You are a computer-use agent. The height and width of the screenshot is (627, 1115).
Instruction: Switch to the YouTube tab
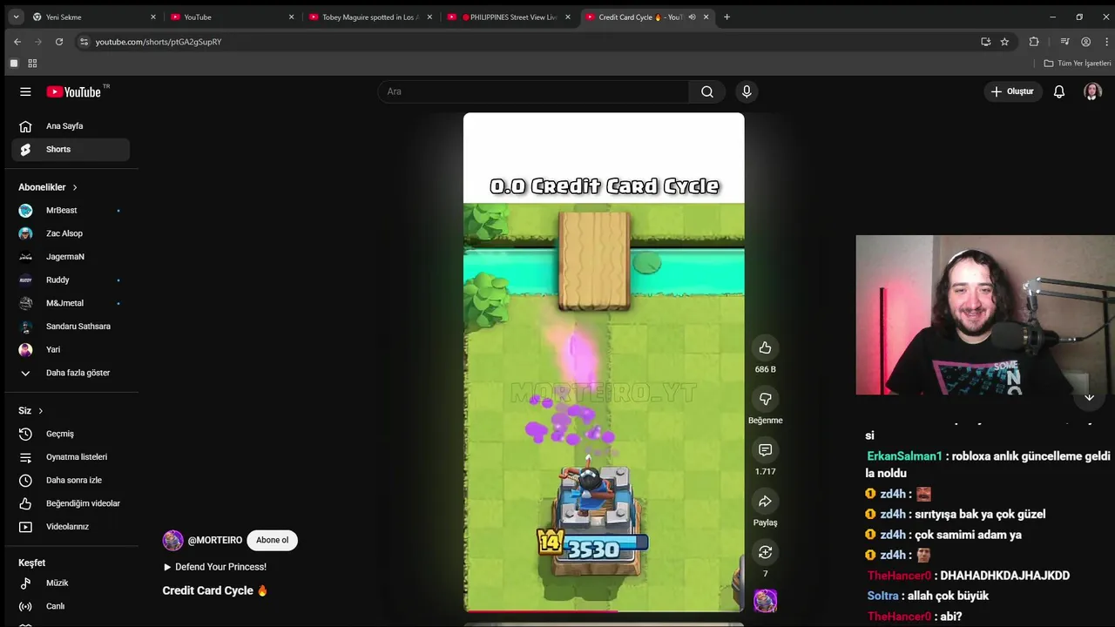tap(233, 17)
